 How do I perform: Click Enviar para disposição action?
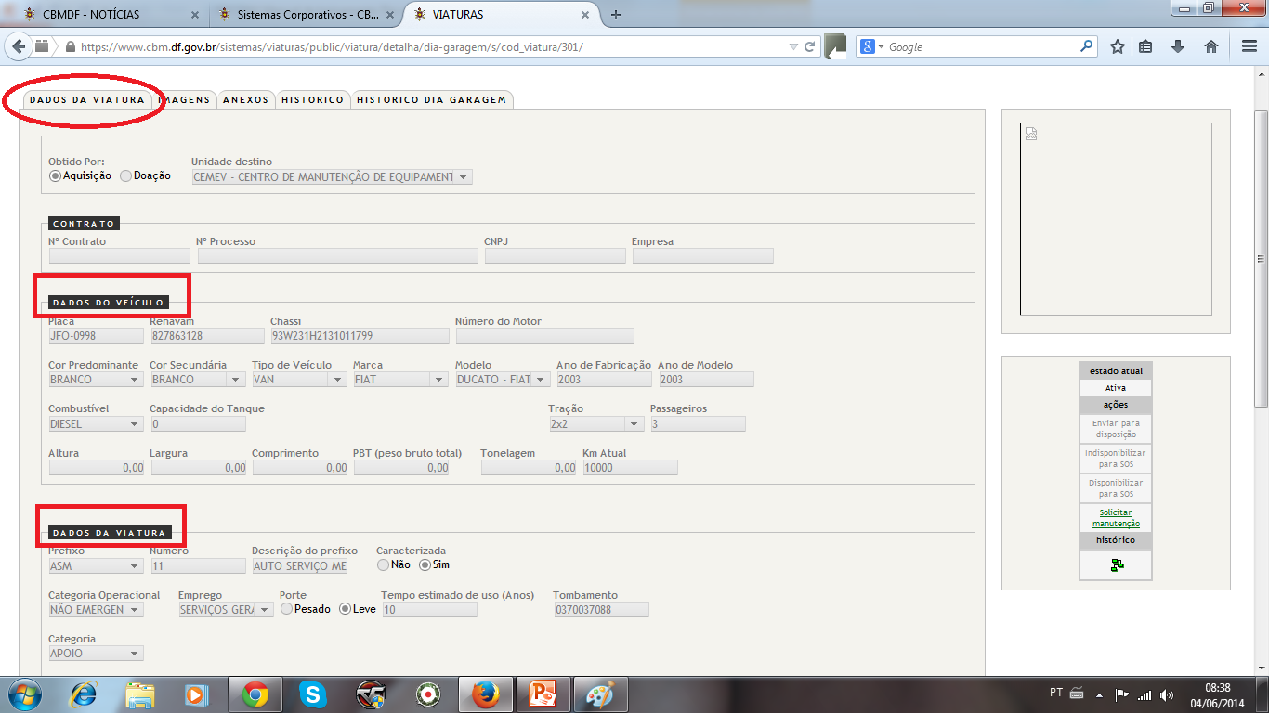(1116, 428)
